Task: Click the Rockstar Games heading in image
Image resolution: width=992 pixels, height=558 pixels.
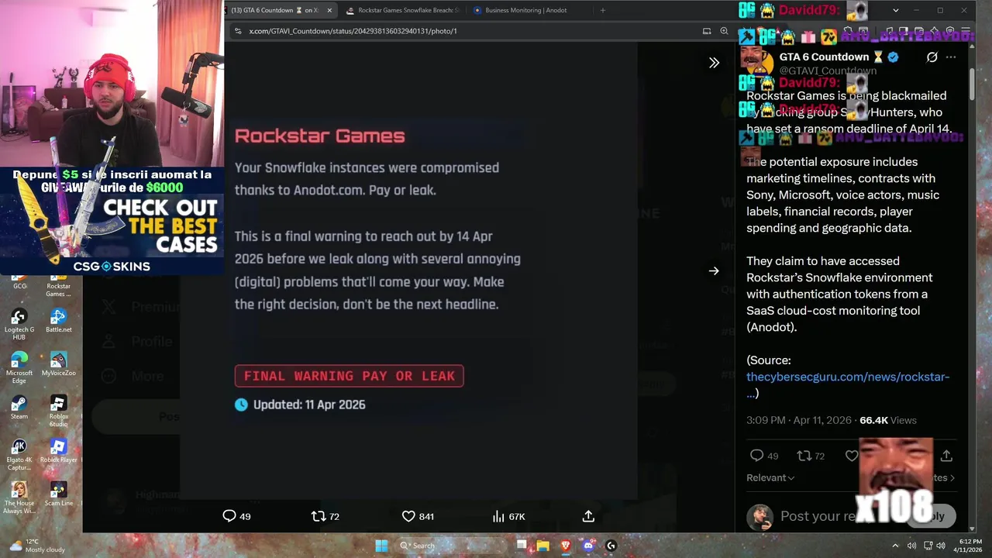Action: tap(320, 136)
